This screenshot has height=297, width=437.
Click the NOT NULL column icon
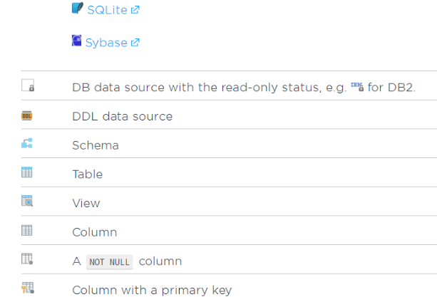(x=28, y=260)
